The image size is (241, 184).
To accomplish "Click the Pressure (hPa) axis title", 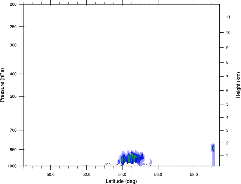I will pos(2,85).
